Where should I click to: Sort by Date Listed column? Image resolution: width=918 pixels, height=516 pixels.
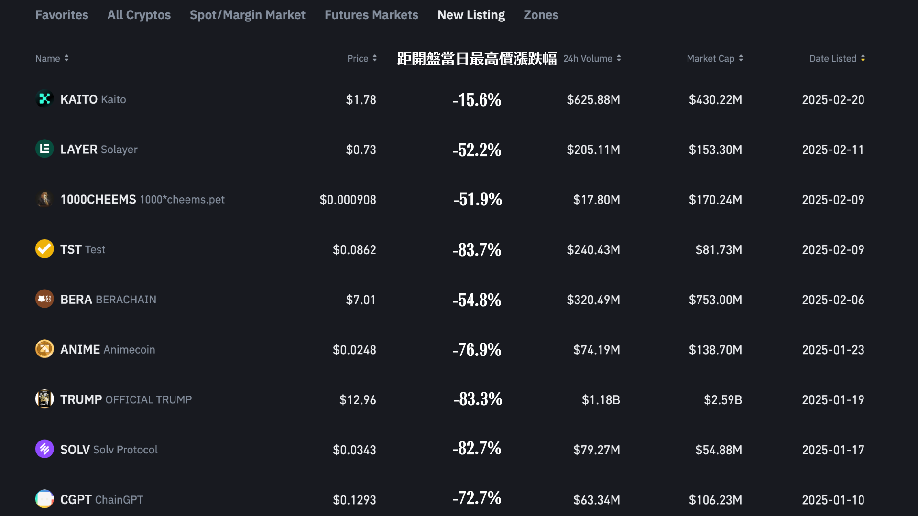tap(837, 58)
